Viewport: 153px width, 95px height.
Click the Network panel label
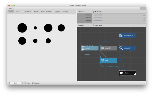(x=81, y=25)
